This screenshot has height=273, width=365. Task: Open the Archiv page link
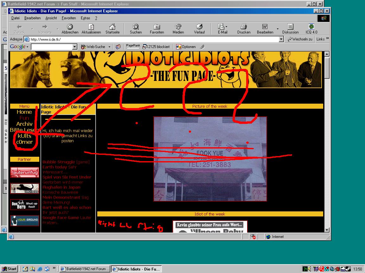pos(24,124)
